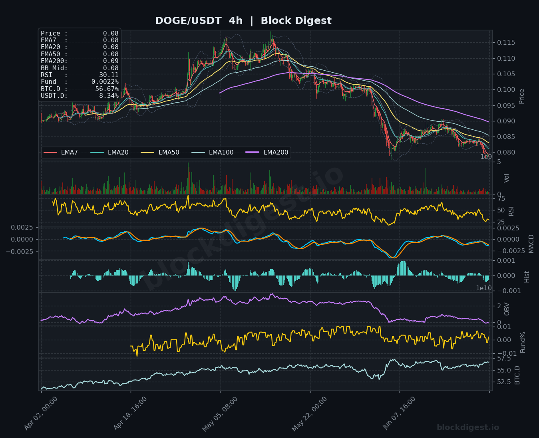Image resolution: width=539 pixels, height=438 pixels.
Task: Click the yellow EMA50 legend line swatch
Action: coord(148,153)
